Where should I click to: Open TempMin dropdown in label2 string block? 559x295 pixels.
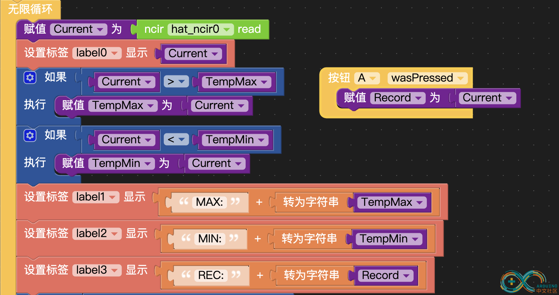click(x=389, y=239)
